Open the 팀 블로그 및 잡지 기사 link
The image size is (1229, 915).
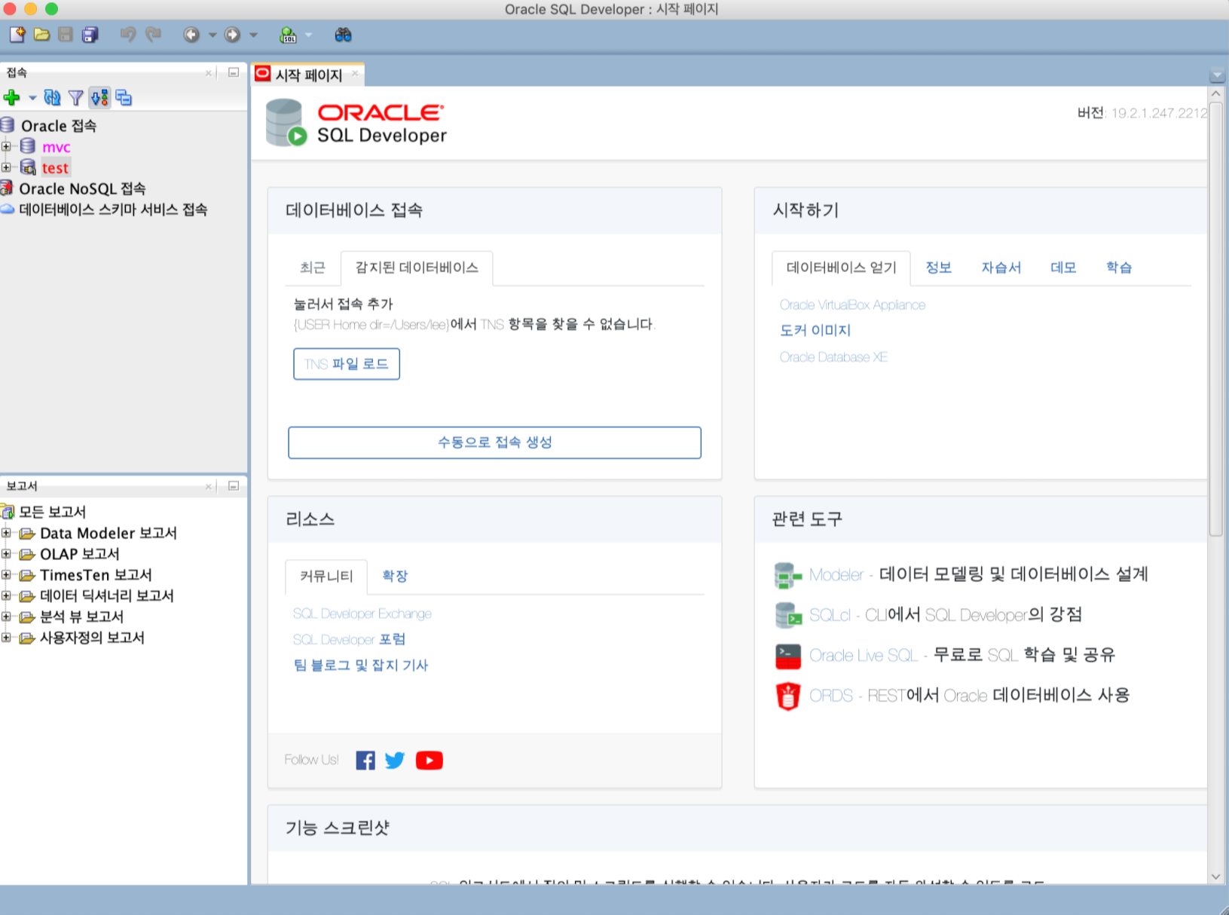click(361, 666)
